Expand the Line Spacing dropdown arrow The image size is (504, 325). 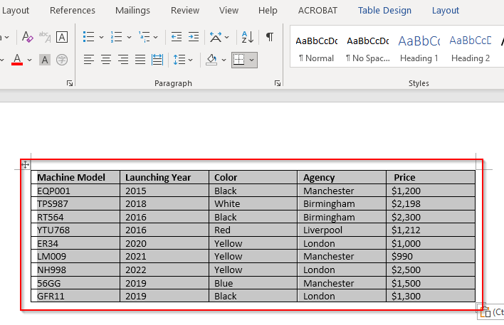pyautogui.click(x=190, y=60)
